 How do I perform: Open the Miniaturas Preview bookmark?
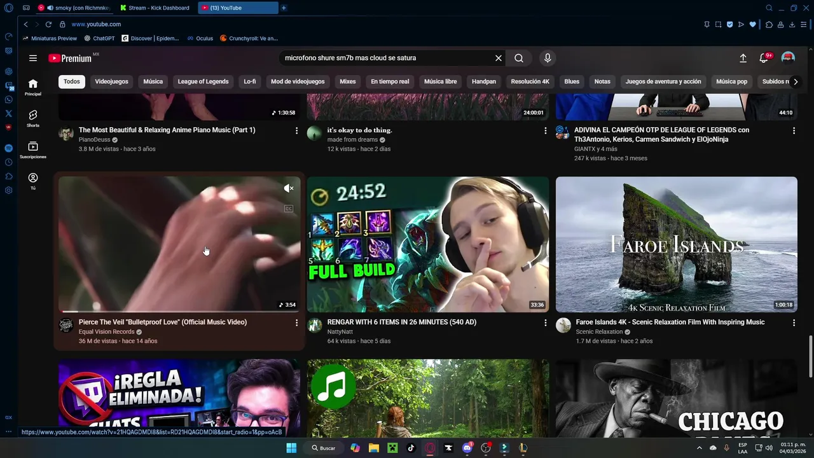(50, 38)
